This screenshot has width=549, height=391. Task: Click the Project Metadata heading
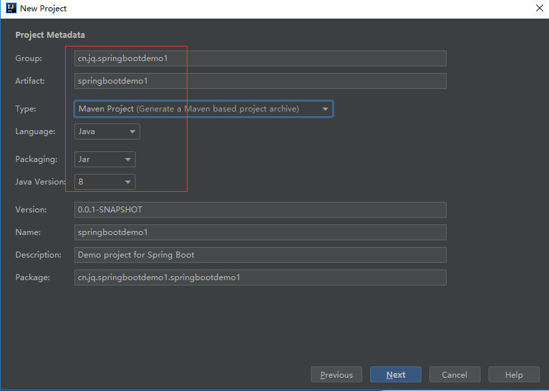[x=50, y=35]
